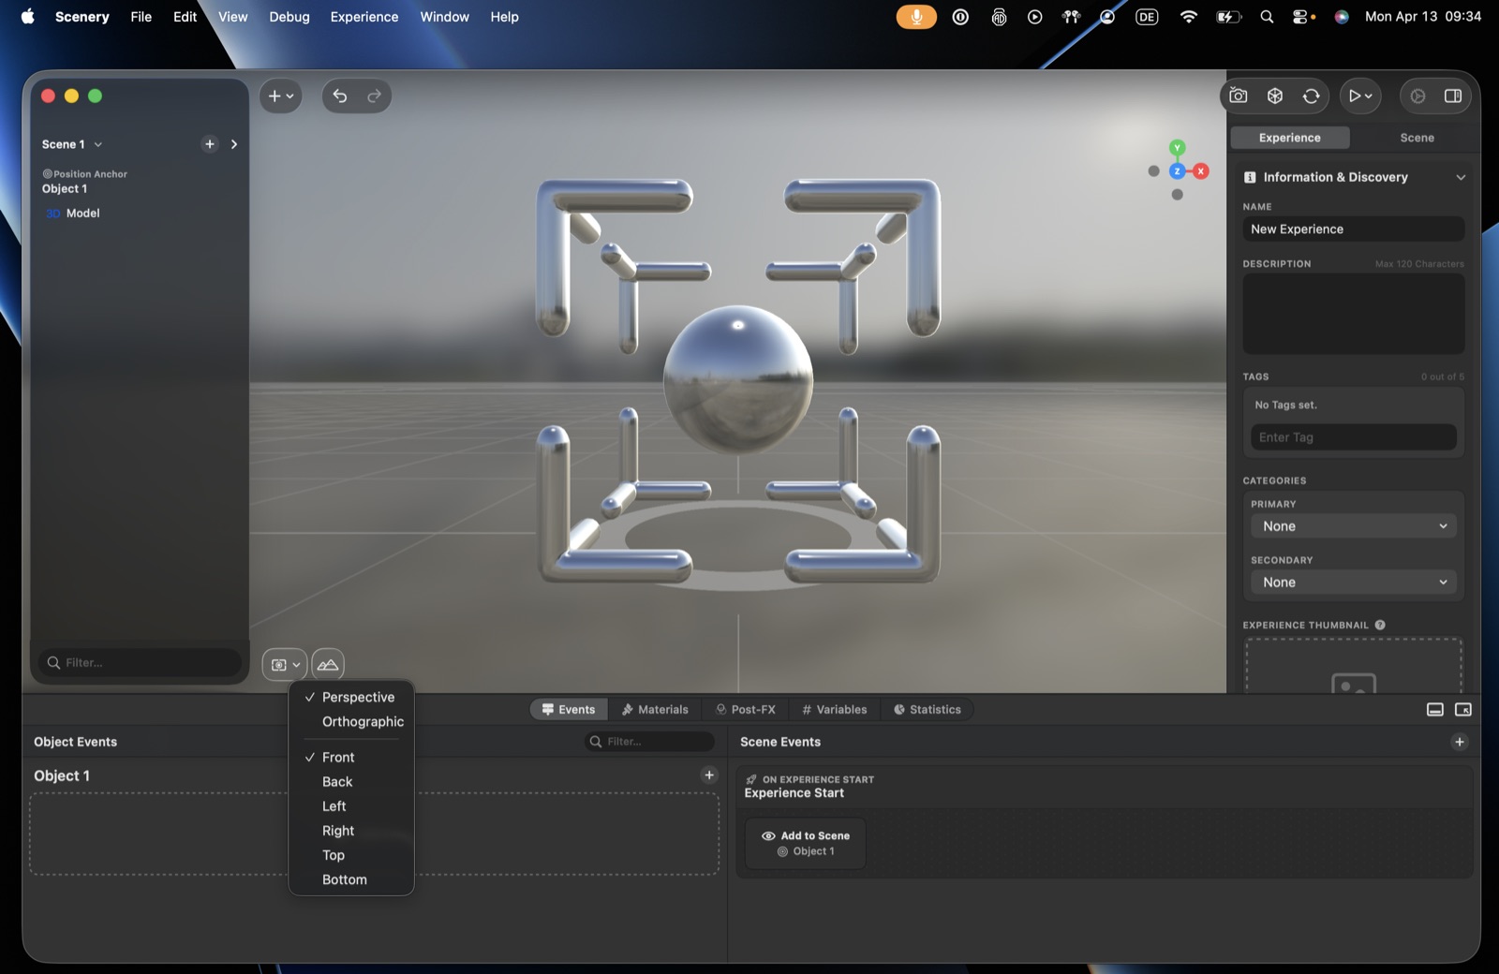Viewport: 1499px width, 974px height.
Task: Open the add object plus menu
Action: [280, 96]
